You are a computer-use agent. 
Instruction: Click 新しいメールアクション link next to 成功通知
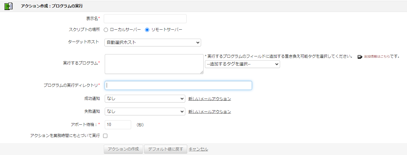coord(209,99)
